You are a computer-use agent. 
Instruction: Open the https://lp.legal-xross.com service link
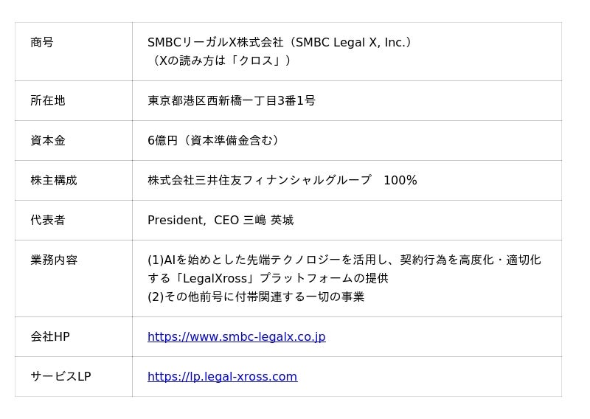(x=222, y=377)
